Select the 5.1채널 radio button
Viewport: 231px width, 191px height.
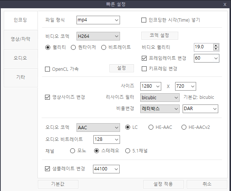[x=127, y=151]
